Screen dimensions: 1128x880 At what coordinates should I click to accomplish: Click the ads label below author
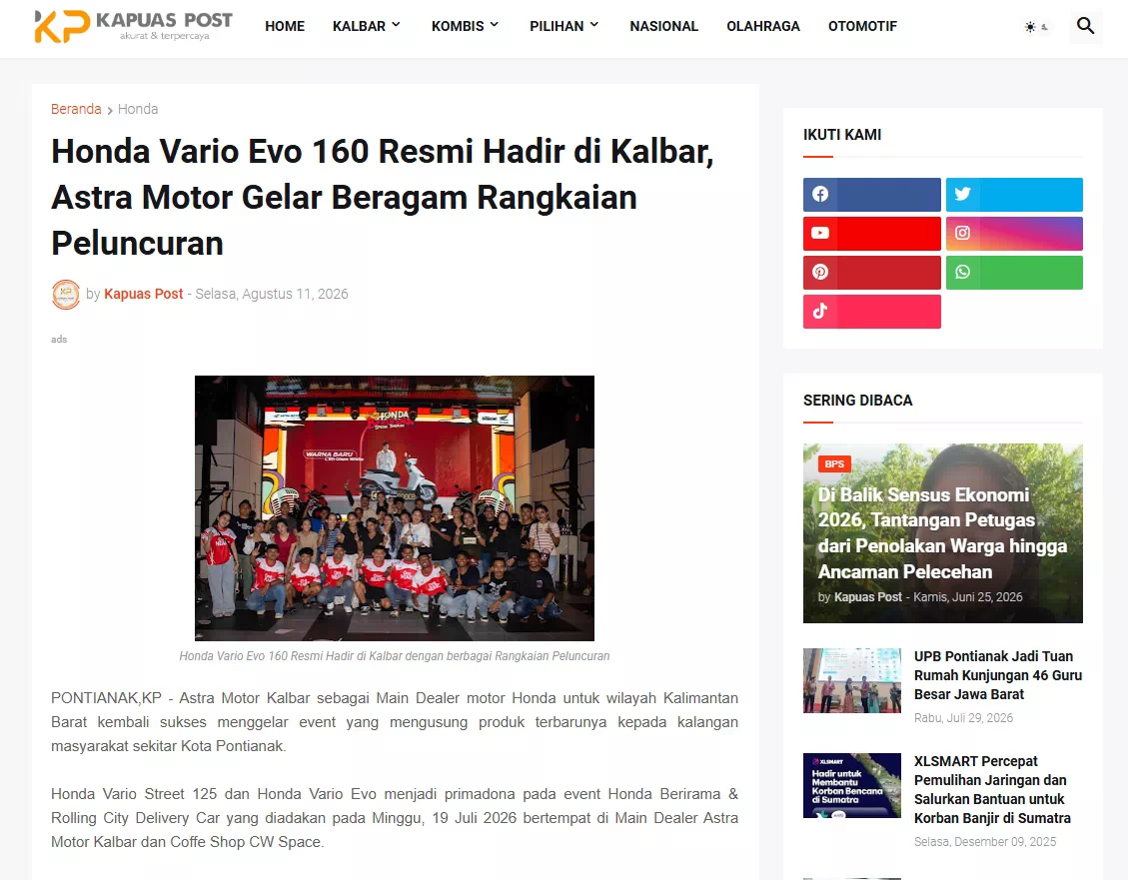coord(59,340)
